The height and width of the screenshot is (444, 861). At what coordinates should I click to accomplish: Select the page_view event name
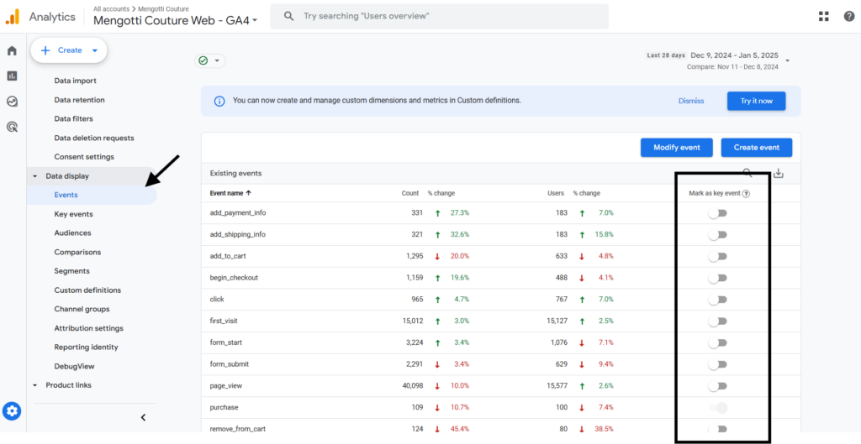(x=225, y=386)
